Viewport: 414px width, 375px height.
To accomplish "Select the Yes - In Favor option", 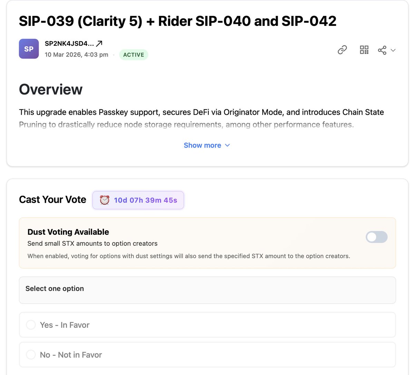I will click(207, 325).
